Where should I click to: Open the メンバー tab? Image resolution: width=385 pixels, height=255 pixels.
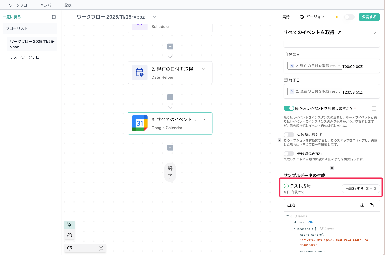(48, 5)
